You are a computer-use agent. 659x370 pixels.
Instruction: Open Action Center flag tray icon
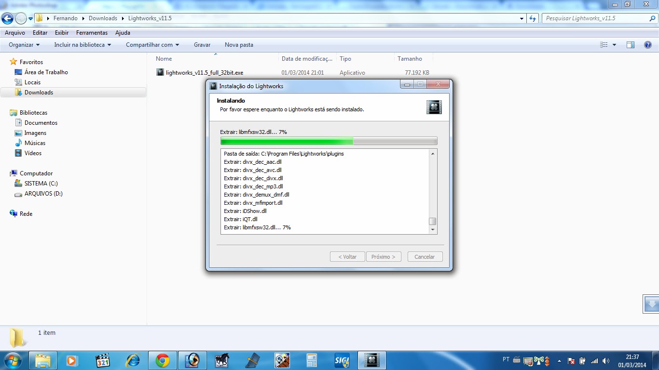click(x=572, y=360)
